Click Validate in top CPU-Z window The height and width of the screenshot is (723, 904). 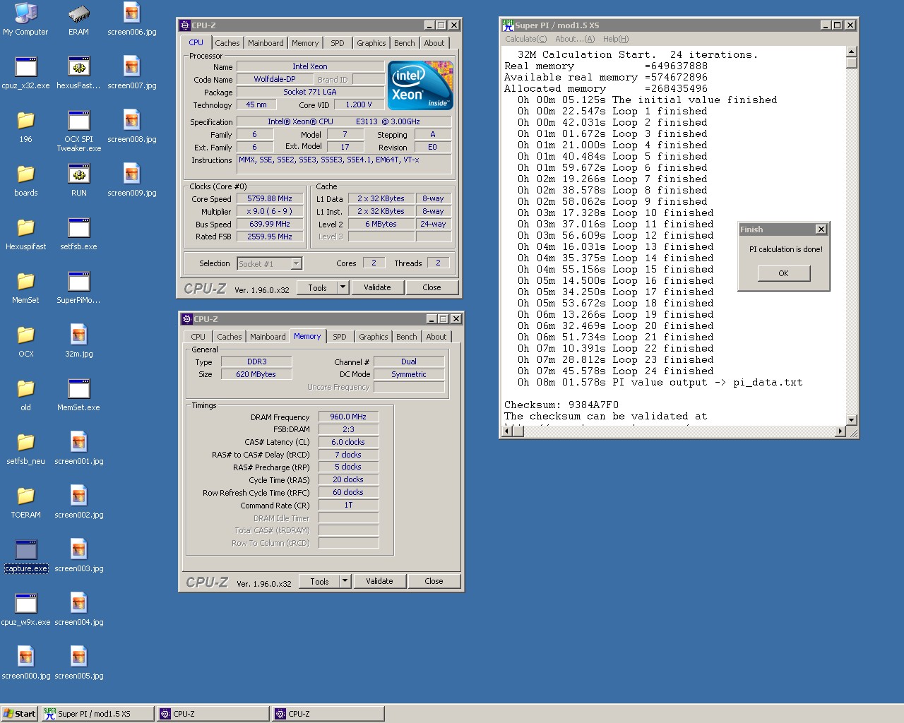pyautogui.click(x=377, y=287)
